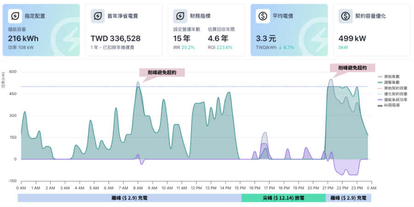Click the -150 label on the power axis
This screenshot has height=207, width=414.
tap(11, 181)
